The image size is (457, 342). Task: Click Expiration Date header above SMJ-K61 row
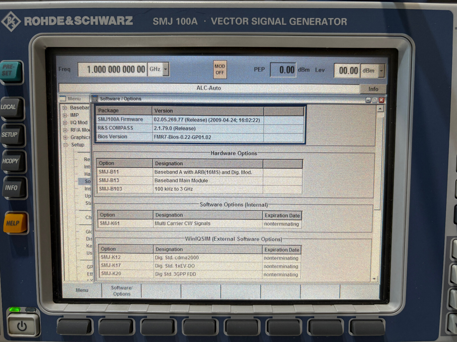coord(282,215)
